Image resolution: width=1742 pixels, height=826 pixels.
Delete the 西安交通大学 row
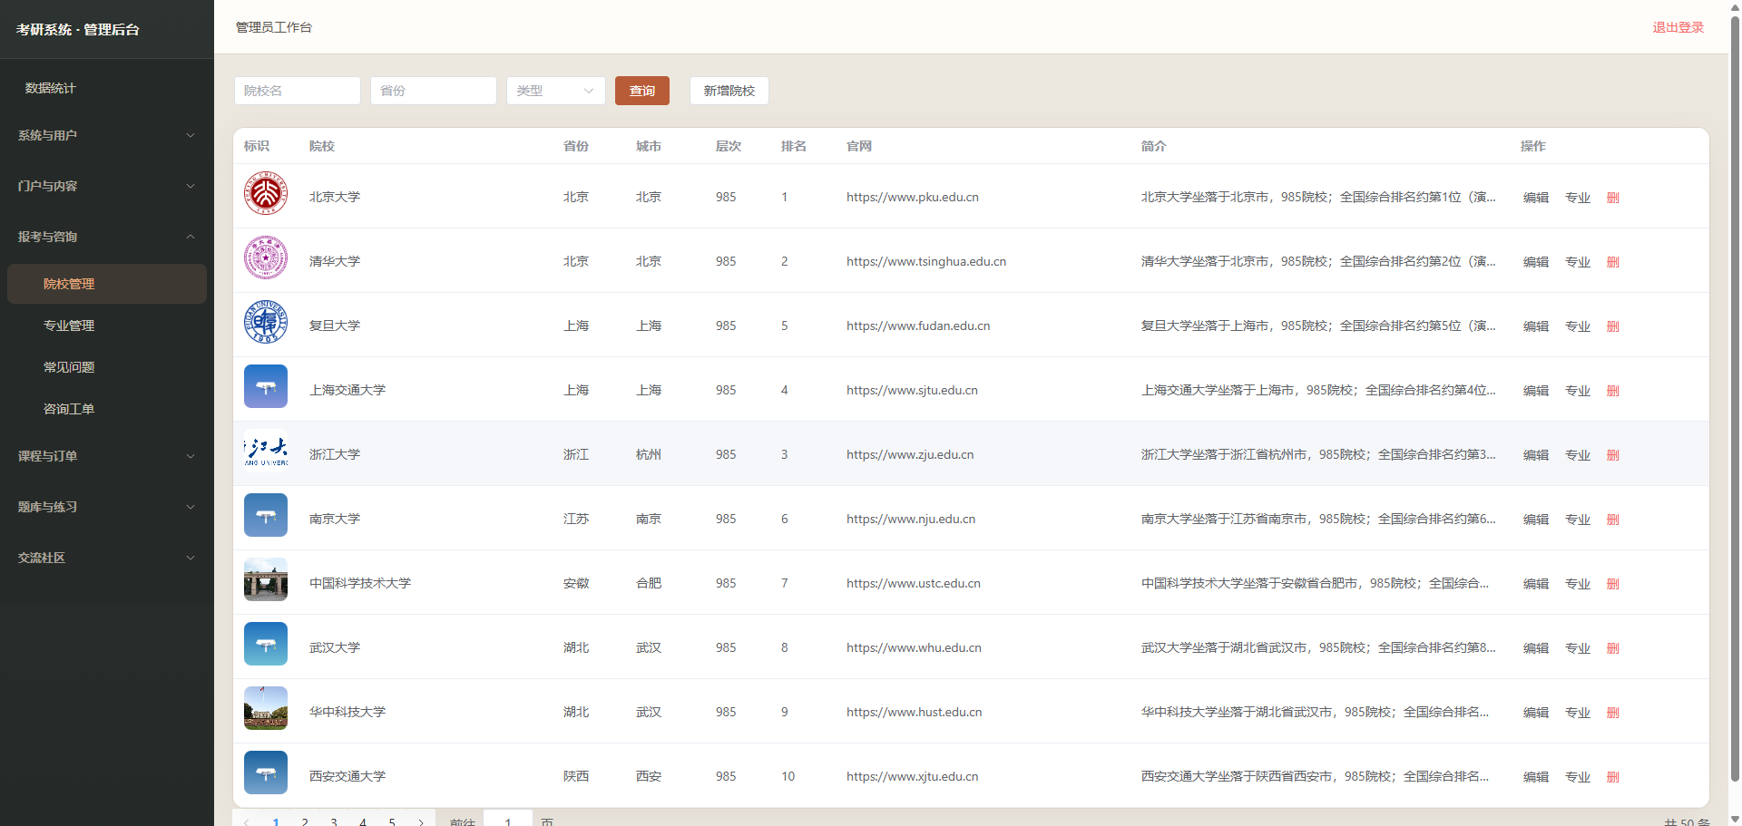coord(1612,777)
